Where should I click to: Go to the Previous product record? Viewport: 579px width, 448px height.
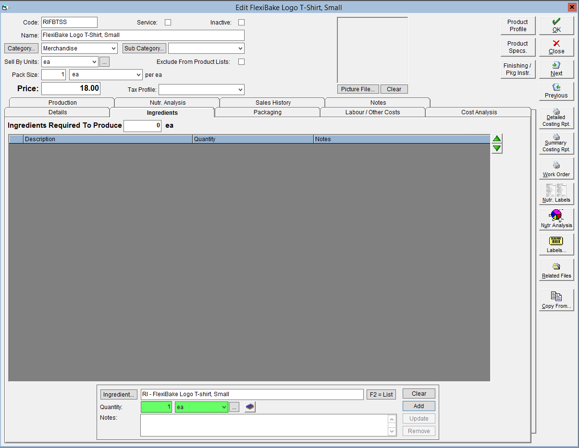tap(556, 91)
